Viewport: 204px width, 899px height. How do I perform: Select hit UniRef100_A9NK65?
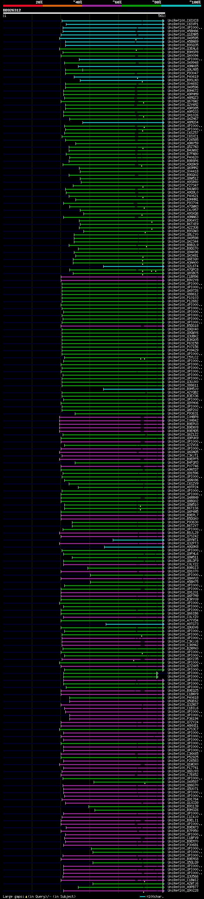(x=183, y=66)
